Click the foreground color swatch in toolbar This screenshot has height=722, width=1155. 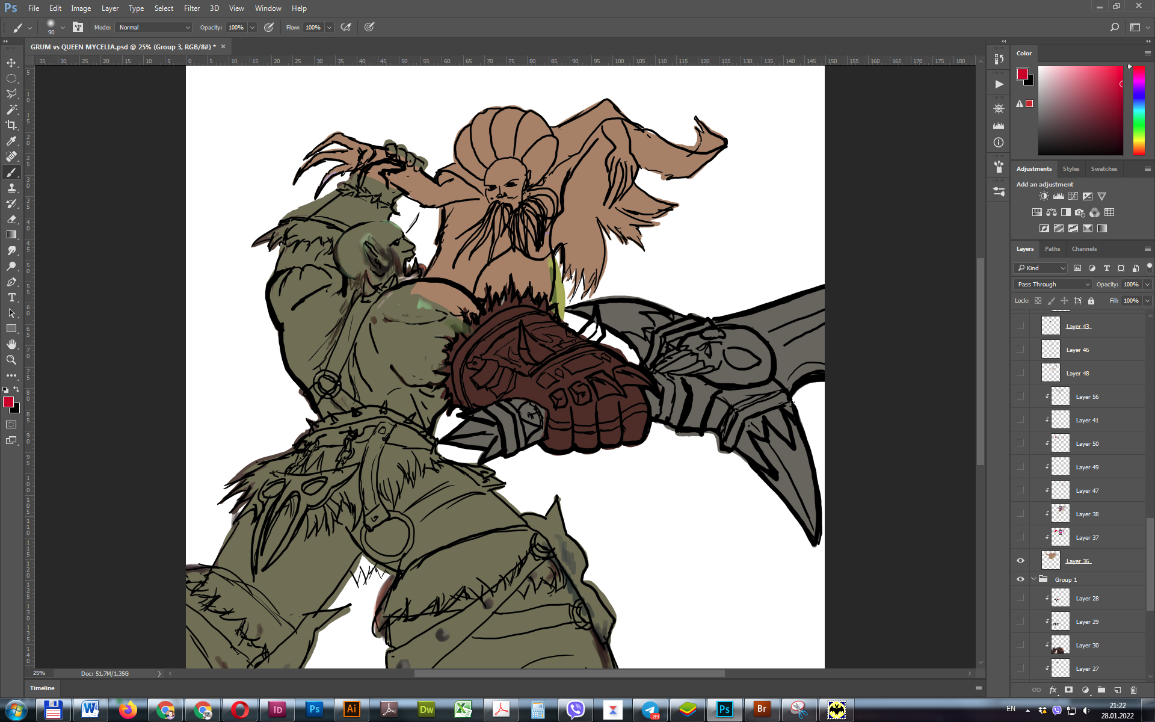click(8, 402)
